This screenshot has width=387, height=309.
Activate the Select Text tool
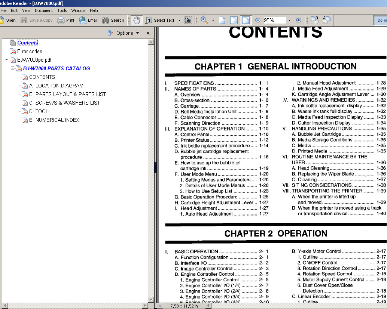159,20
